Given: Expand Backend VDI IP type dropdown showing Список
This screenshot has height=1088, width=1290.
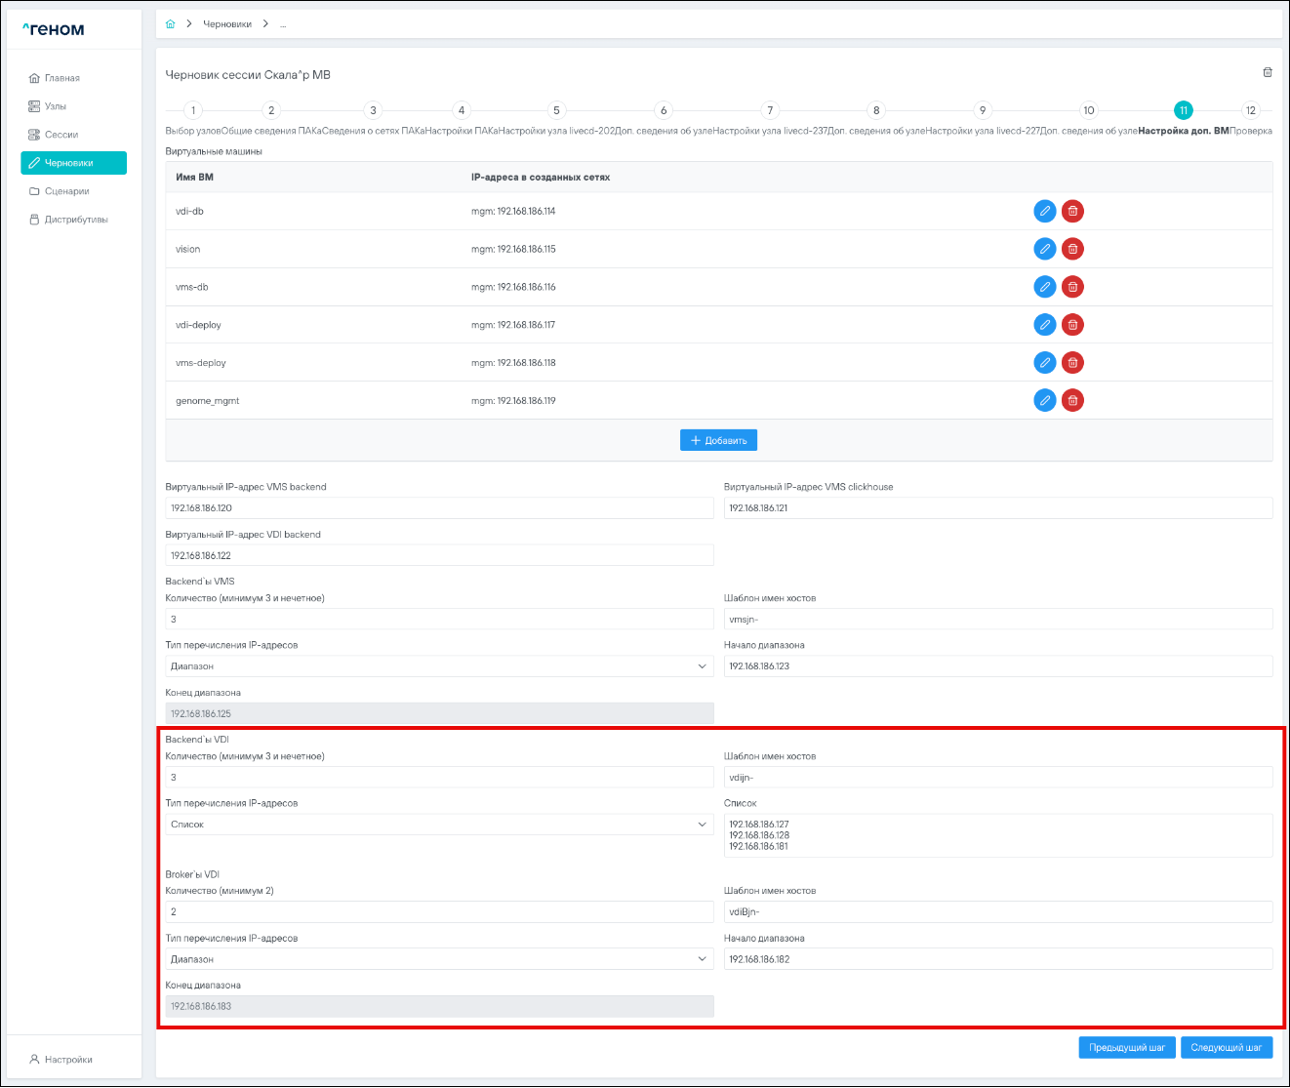Looking at the screenshot, I should pyautogui.click(x=439, y=825).
